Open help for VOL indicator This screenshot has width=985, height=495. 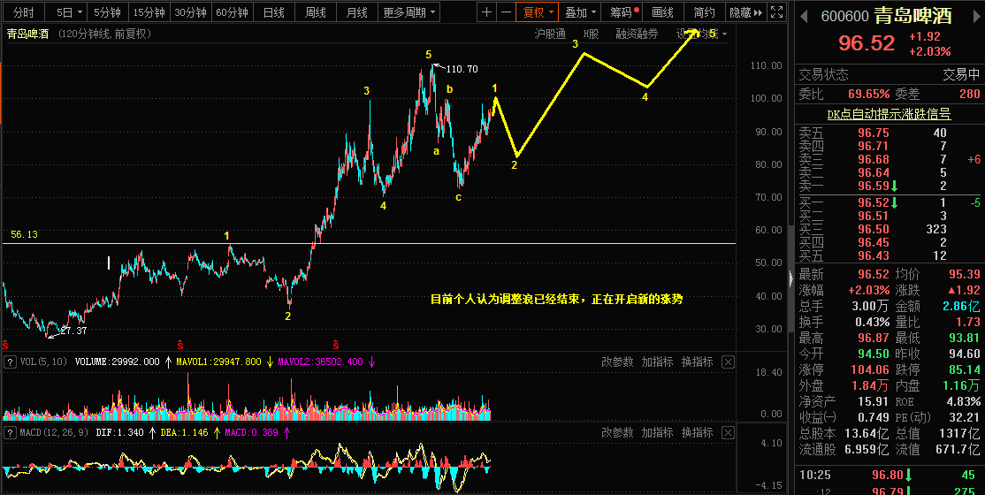[x=10, y=362]
